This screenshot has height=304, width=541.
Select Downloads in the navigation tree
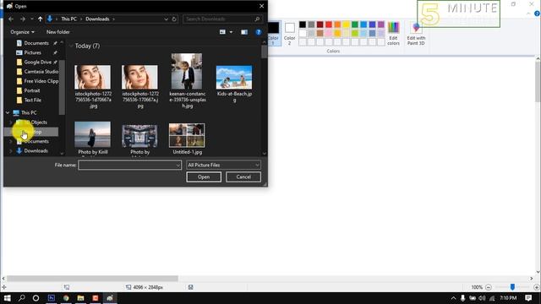point(36,151)
